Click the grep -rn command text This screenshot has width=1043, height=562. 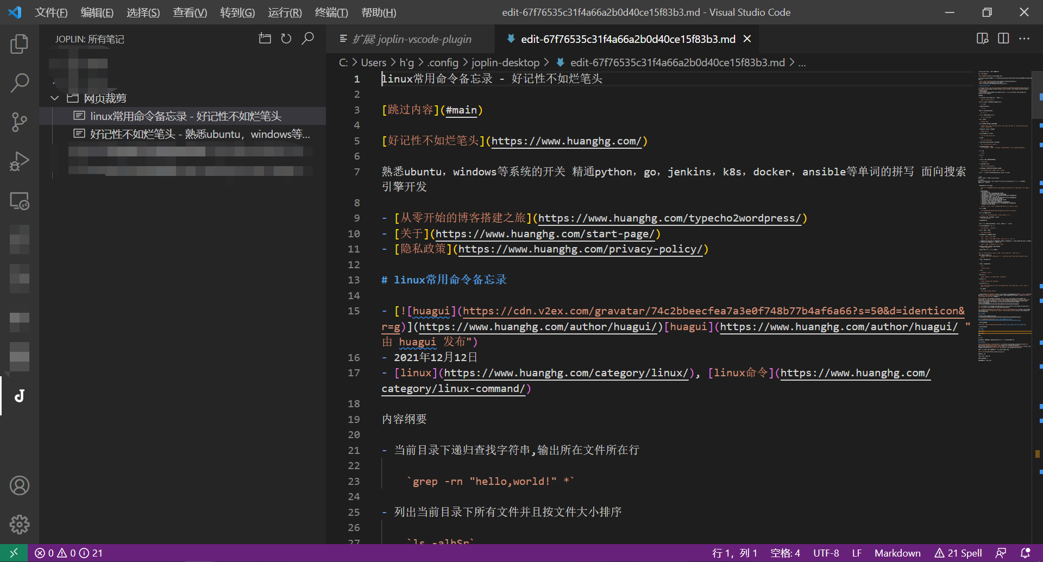pyautogui.click(x=491, y=481)
